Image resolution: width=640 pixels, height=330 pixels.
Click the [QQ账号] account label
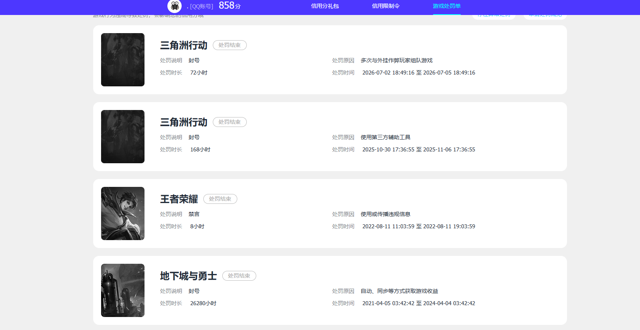(x=201, y=6)
